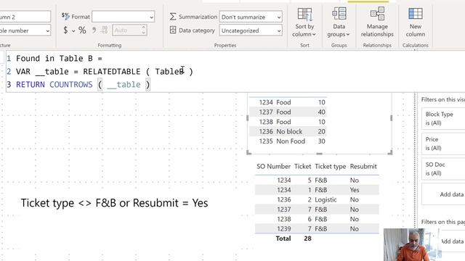Viewport: 465px width, 261px height.
Task: Open the Format dropdown
Action: click(123, 17)
